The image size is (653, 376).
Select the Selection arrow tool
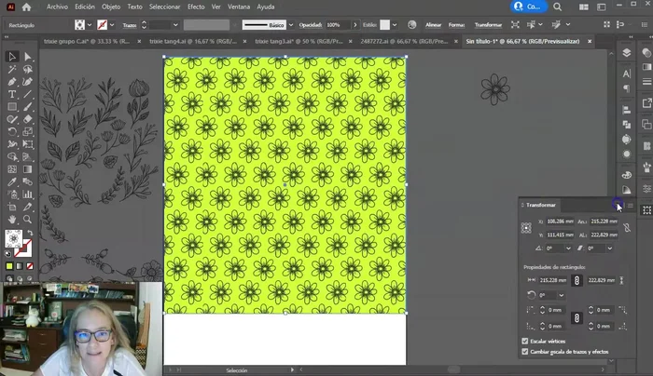pos(12,57)
